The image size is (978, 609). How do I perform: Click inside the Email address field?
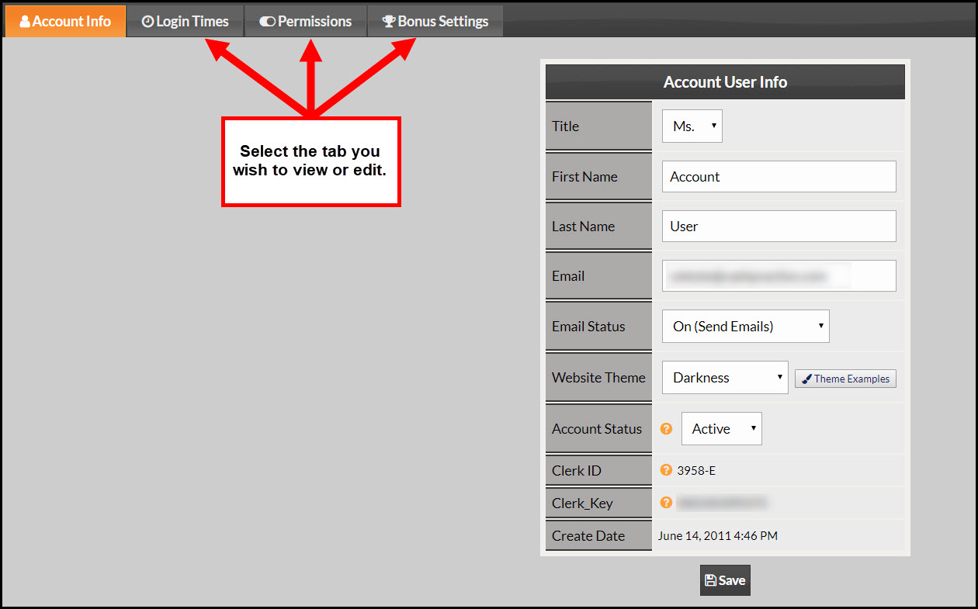point(779,275)
